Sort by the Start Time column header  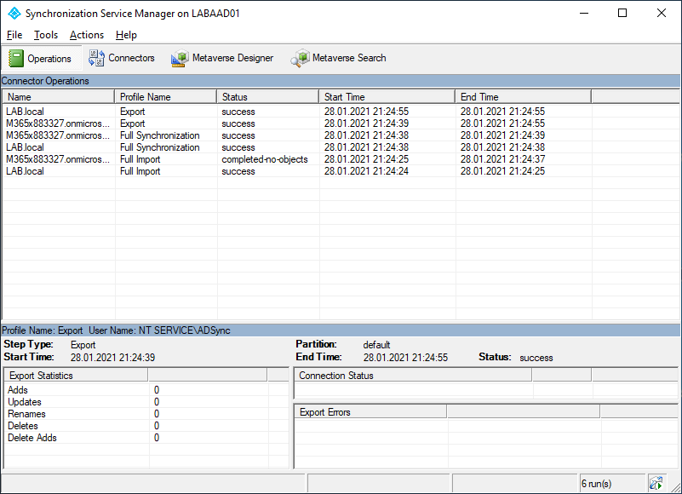387,97
